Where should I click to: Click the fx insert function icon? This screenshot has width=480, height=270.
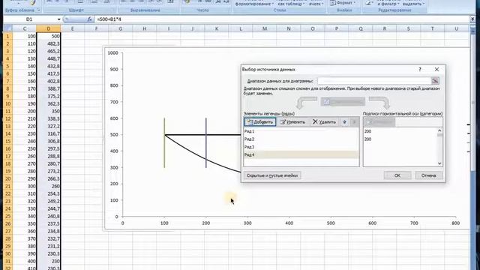[x=89, y=19]
